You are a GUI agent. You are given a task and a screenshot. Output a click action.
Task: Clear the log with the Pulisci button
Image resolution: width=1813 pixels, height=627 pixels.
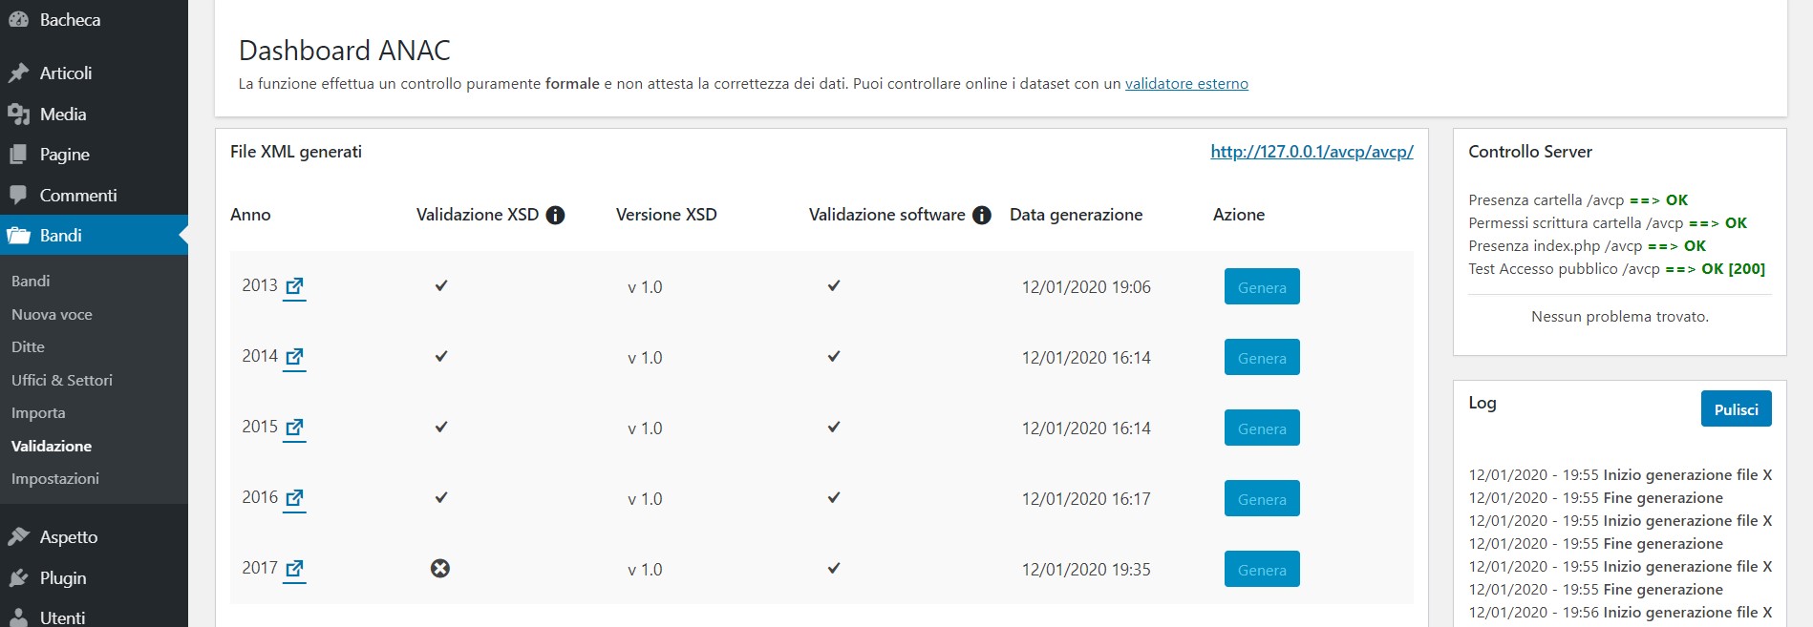pos(1736,408)
